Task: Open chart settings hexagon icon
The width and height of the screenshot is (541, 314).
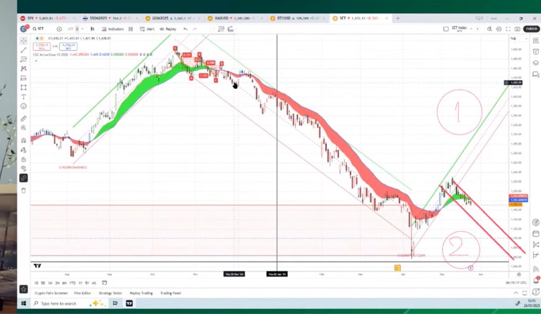Action: point(499,29)
